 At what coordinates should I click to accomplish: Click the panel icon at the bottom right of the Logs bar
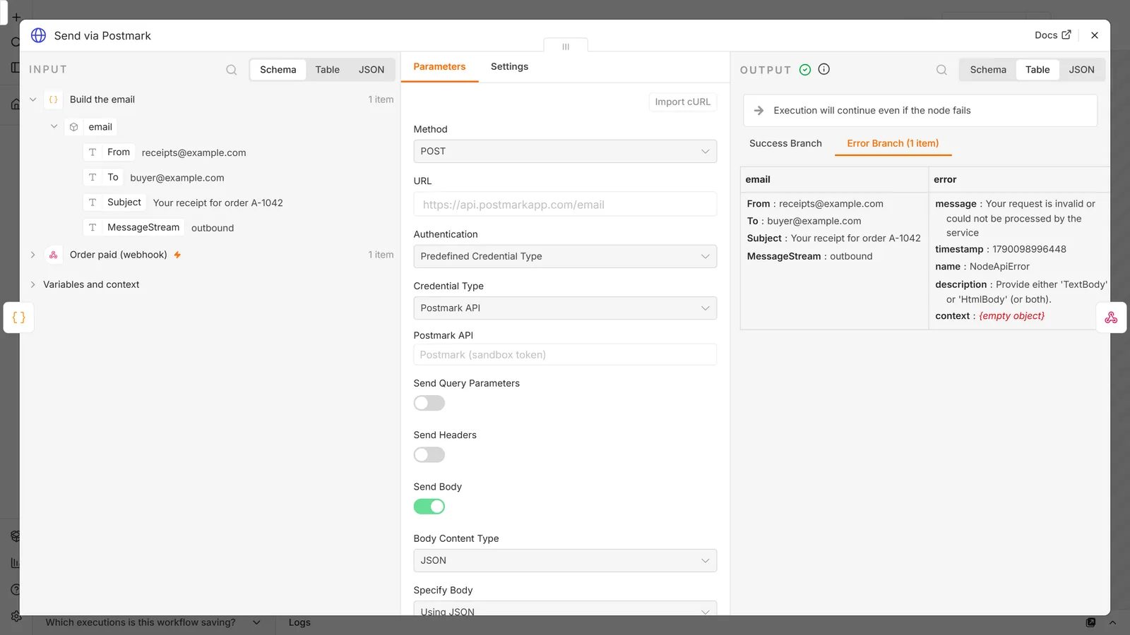pos(1091,622)
